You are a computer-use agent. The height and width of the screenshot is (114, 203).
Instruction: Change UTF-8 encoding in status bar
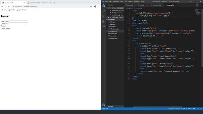185,109
